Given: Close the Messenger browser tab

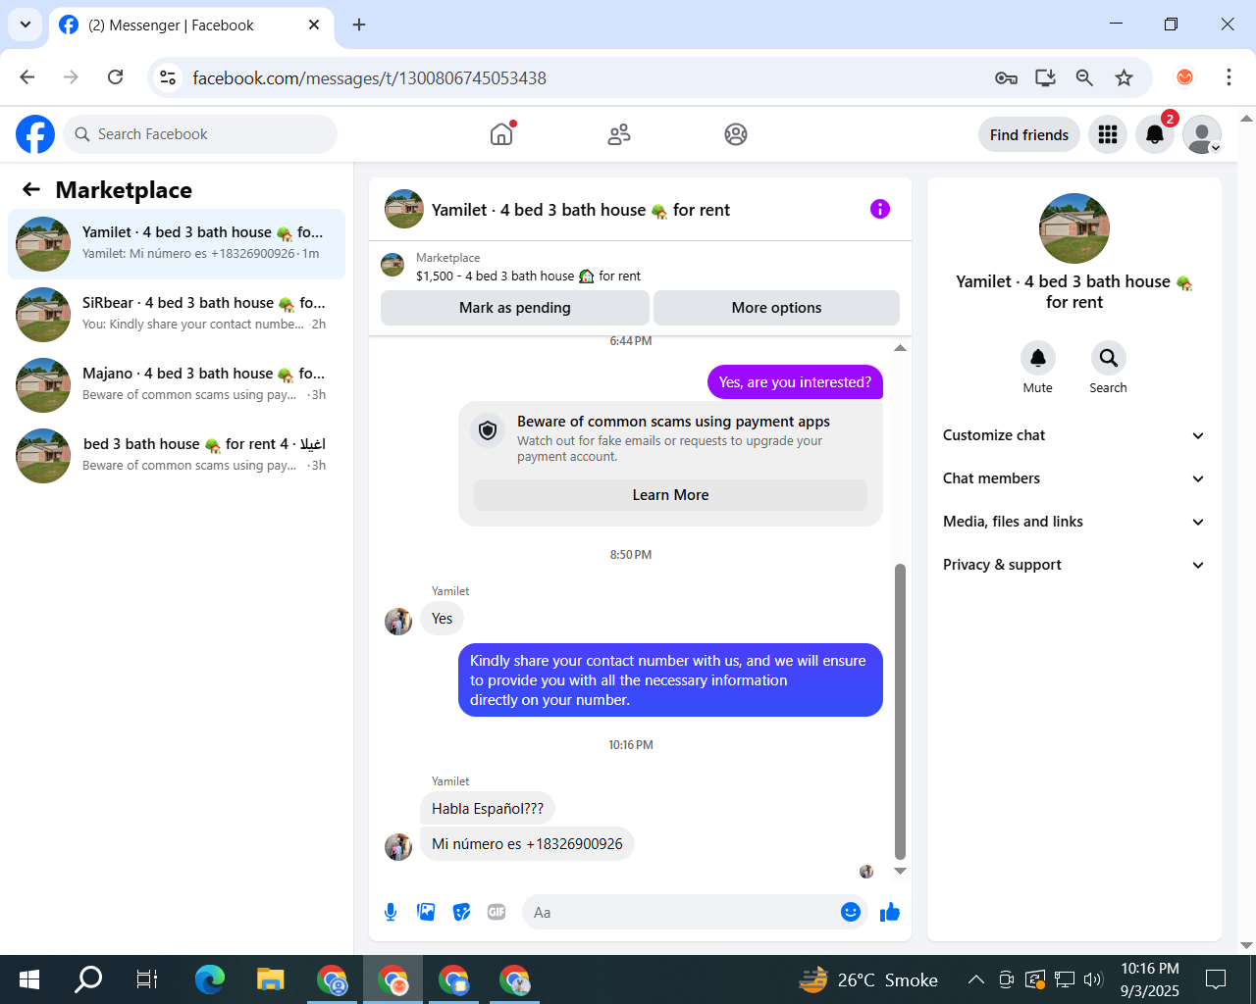Looking at the screenshot, I should pyautogui.click(x=314, y=25).
